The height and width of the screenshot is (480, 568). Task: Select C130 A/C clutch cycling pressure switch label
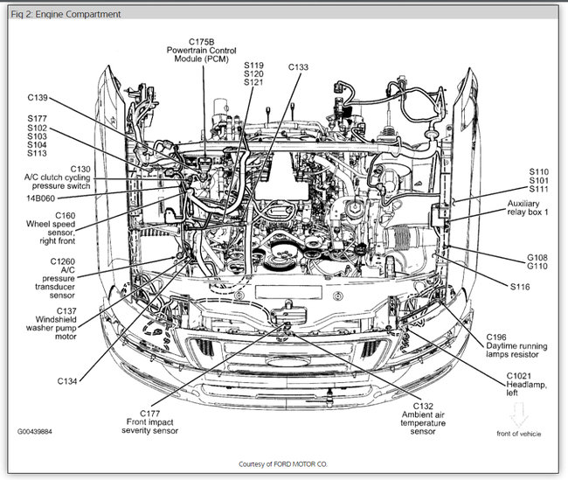[x=57, y=177]
